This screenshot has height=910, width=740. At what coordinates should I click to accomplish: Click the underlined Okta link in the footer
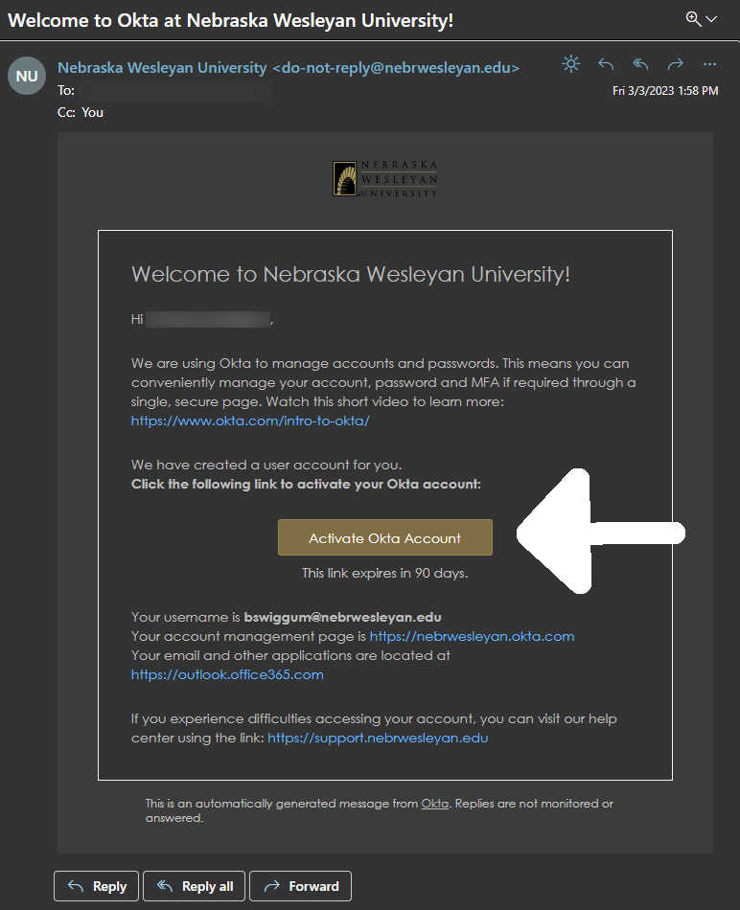point(434,804)
